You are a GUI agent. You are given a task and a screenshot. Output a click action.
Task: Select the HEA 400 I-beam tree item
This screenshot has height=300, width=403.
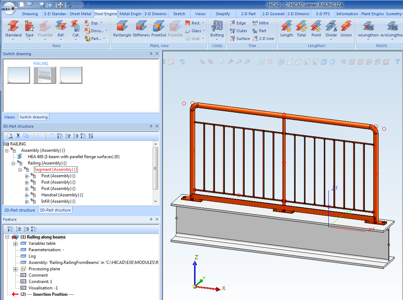(x=74, y=157)
